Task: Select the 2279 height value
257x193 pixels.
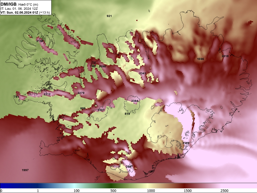Action: pos(81,93)
